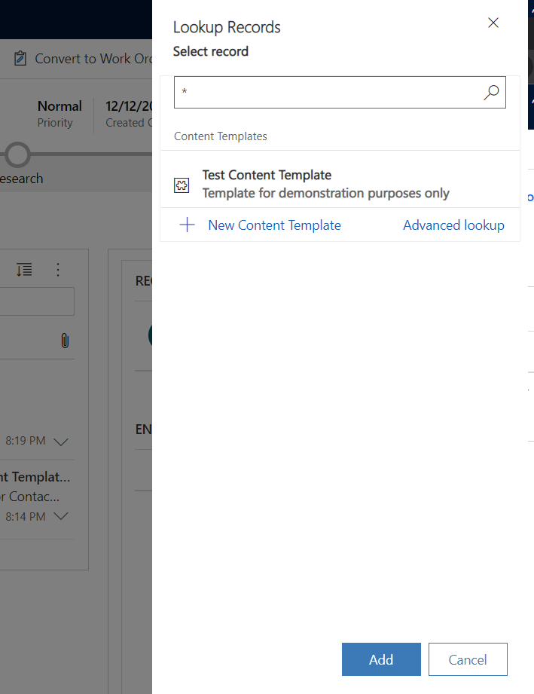
Task: Click the New Content Template link text
Action: (x=274, y=225)
